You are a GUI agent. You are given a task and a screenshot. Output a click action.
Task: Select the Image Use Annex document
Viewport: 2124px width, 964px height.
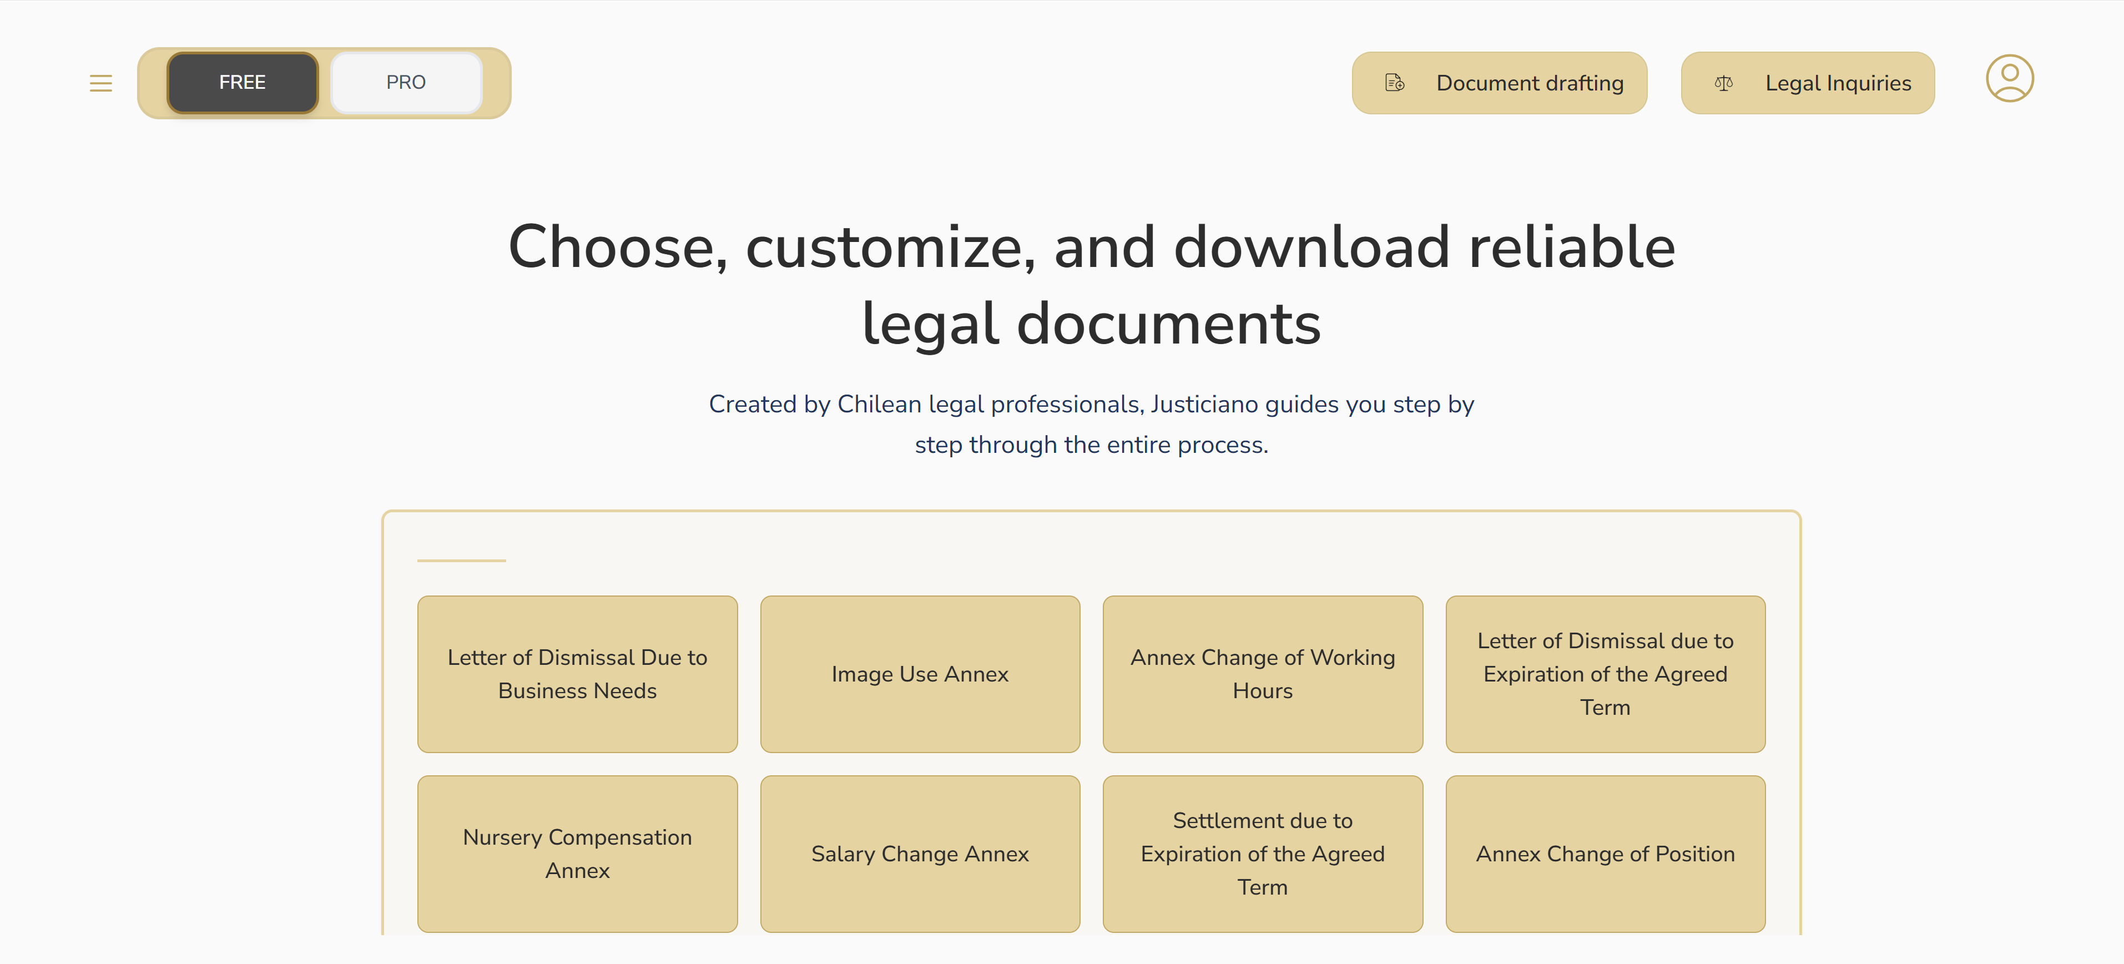920,674
